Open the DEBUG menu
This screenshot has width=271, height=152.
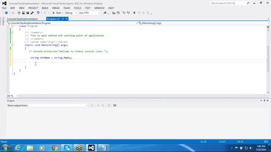click(56, 8)
